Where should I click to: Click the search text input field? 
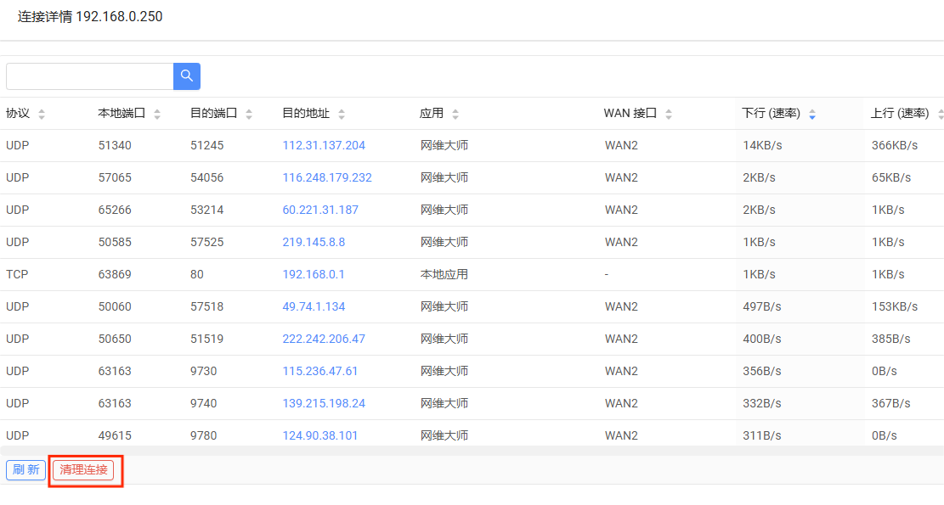click(89, 76)
